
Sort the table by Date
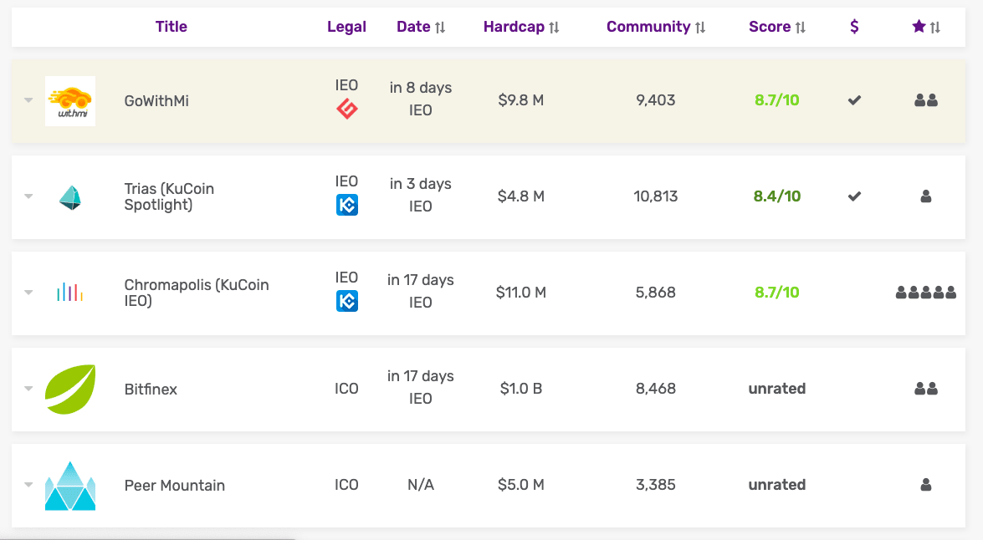[421, 27]
